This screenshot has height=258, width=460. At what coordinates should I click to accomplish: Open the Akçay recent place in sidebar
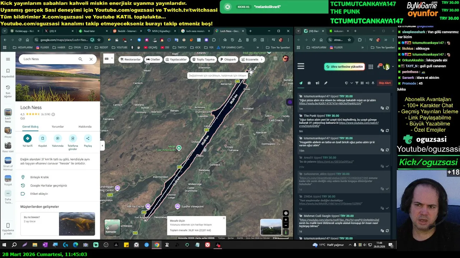coord(8,132)
